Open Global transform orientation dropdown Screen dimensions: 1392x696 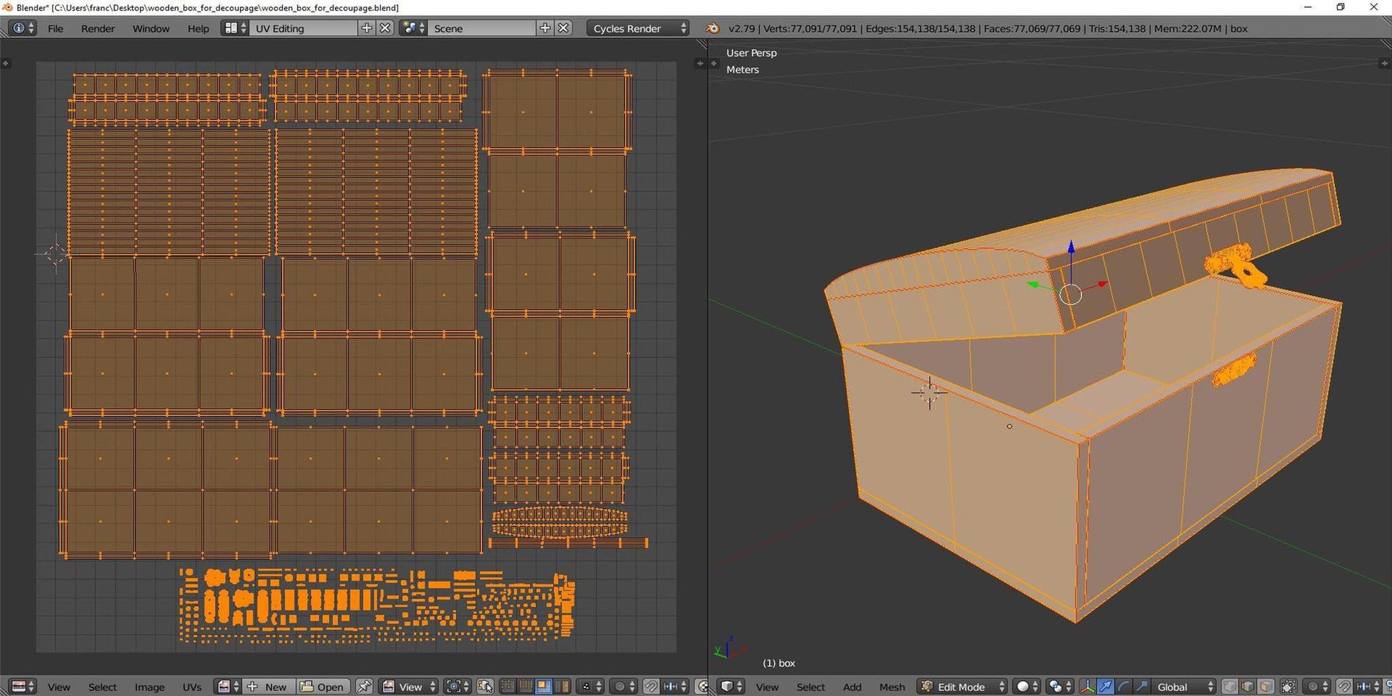pyautogui.click(x=1184, y=687)
